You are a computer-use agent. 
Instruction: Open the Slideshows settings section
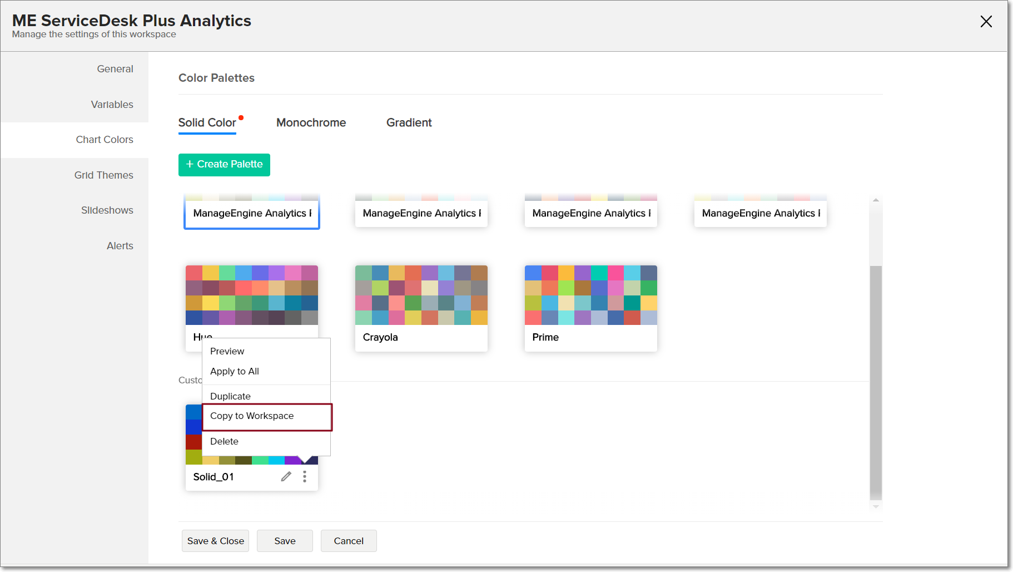[107, 210]
